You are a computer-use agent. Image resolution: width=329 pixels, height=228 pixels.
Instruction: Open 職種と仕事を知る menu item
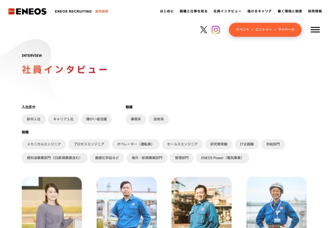point(193,11)
